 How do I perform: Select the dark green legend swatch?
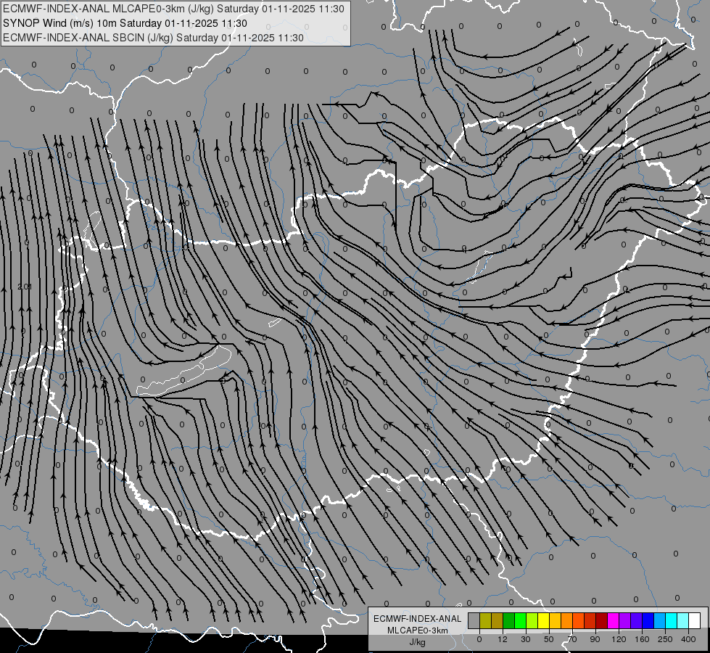click(509, 620)
